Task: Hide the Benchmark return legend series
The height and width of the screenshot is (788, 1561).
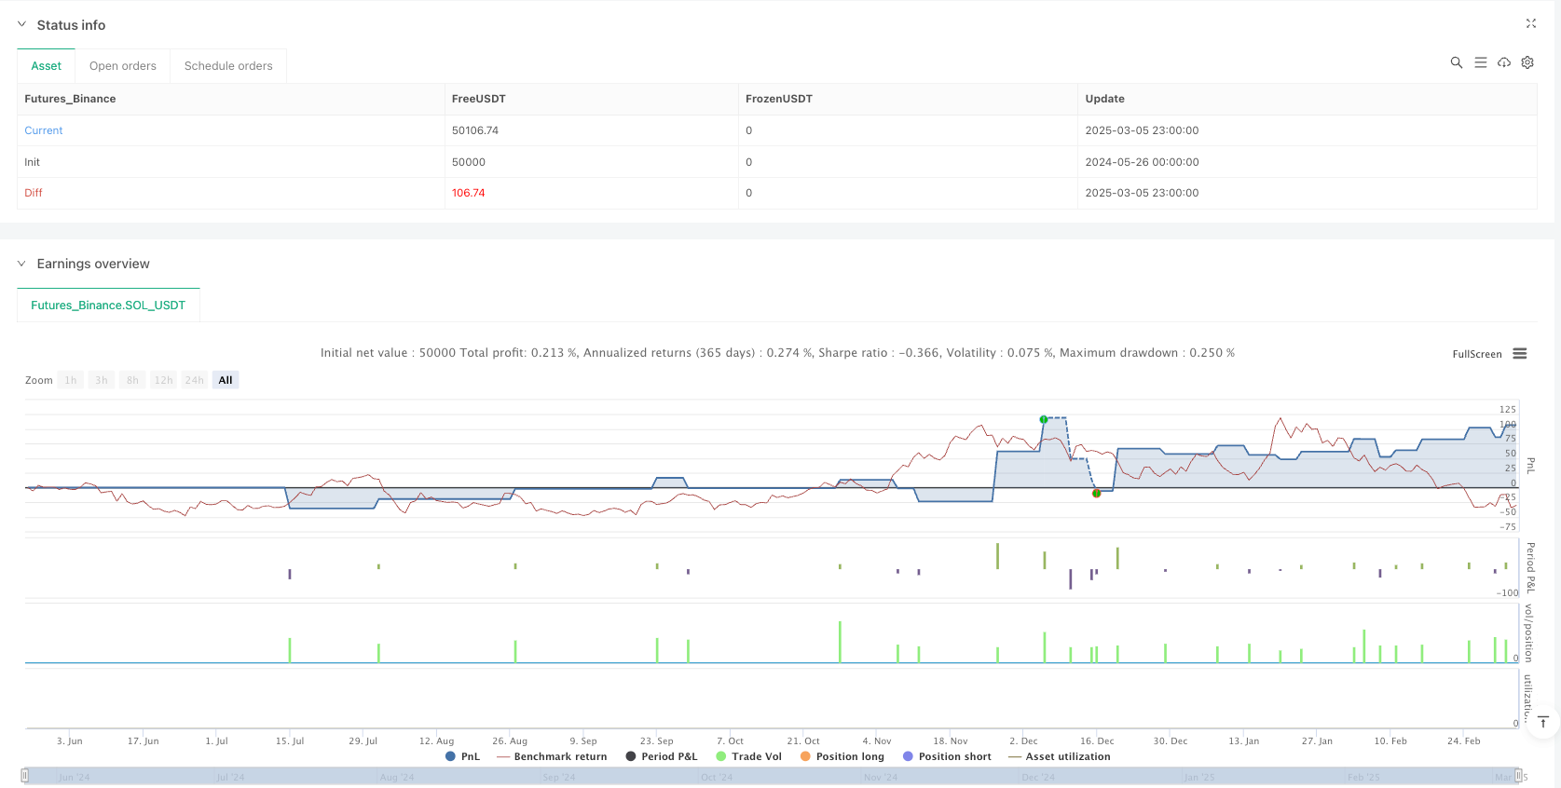Action: [x=552, y=756]
